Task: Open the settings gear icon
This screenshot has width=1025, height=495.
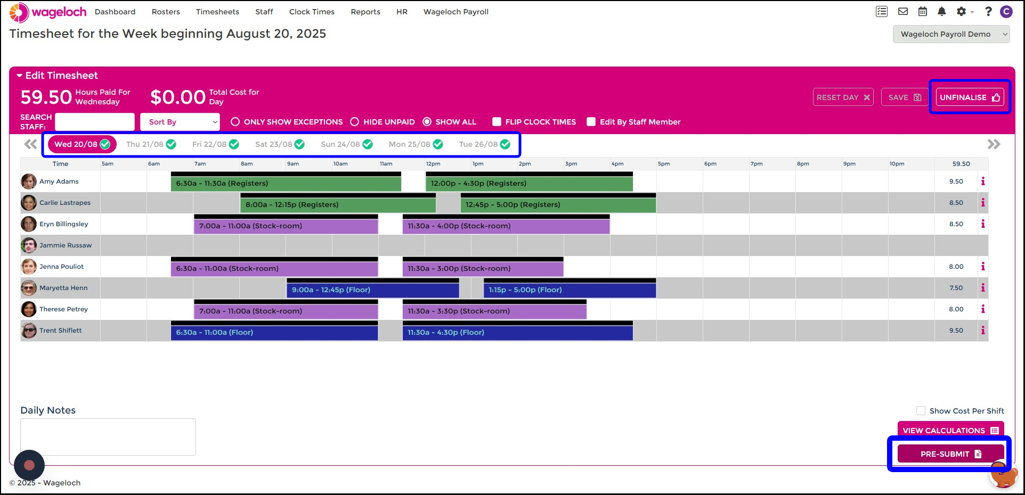Action: (x=961, y=12)
